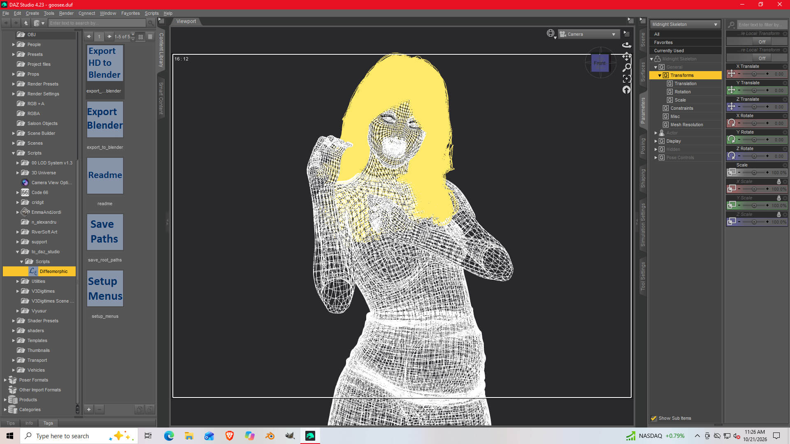Open the Scripts menu
This screenshot has height=444, width=790.
pyautogui.click(x=151, y=13)
